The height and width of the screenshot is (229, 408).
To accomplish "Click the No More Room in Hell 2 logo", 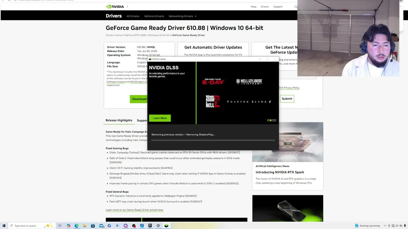I will pos(213,101).
